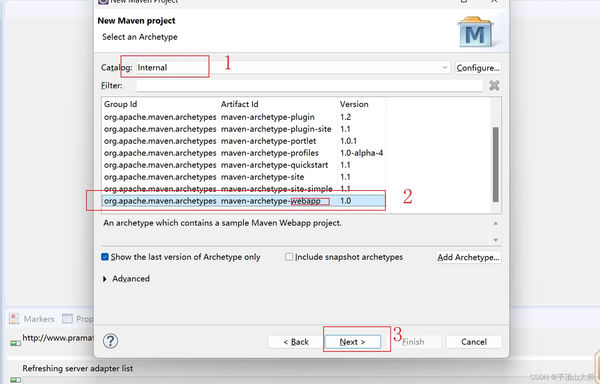Click Refreshing server adapter list status text

78,368
